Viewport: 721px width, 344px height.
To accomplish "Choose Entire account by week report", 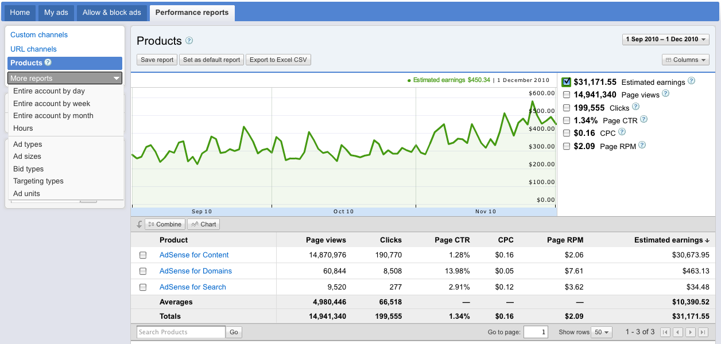I will coord(52,104).
